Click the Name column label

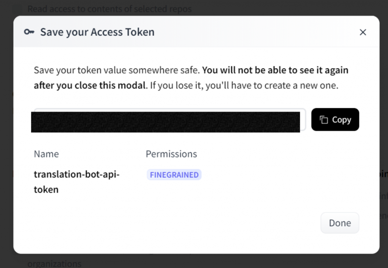click(46, 154)
